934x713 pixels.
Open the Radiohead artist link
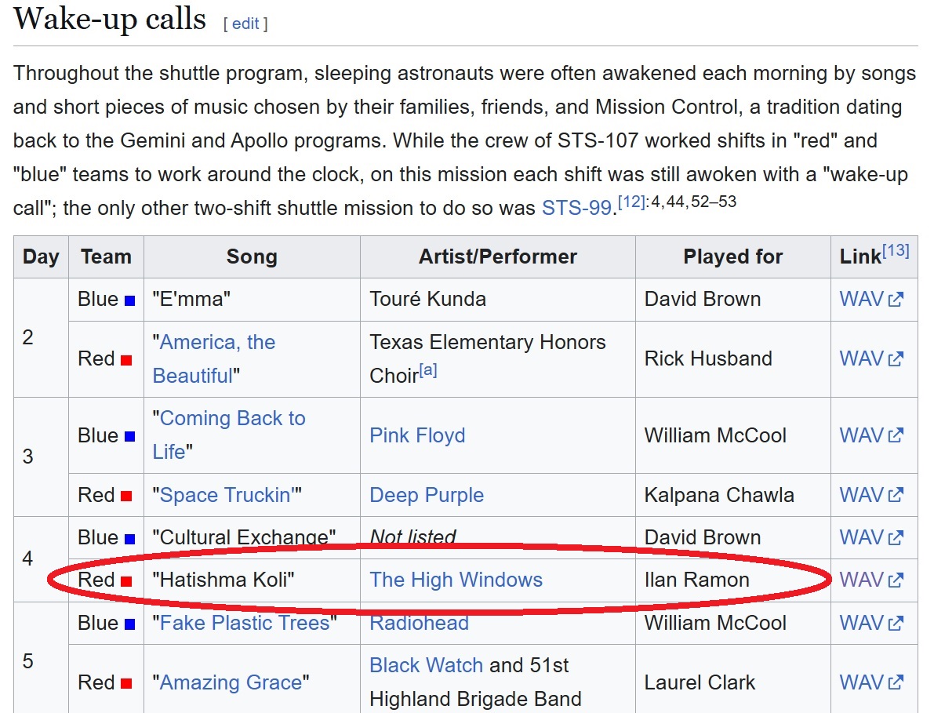pyautogui.click(x=419, y=623)
